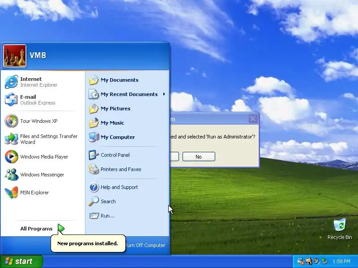Open Control Panel icon
This screenshot has width=358, height=268.
click(94, 155)
